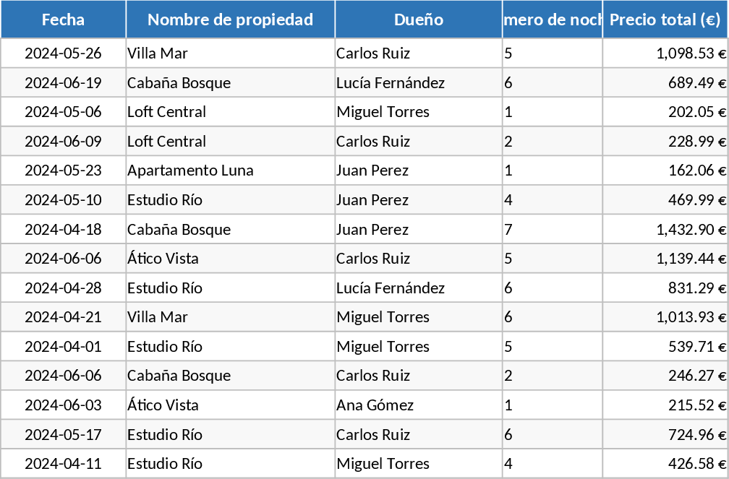Click the "Fecha" column header
Viewport: 729px width, 479px height.
pos(63,20)
